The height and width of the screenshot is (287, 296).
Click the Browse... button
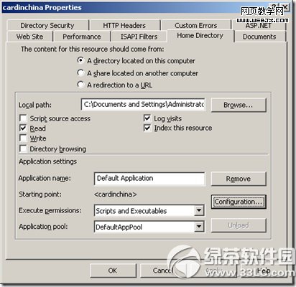239,105
